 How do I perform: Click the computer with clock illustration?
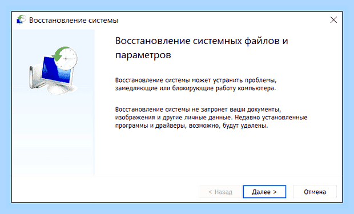(54, 70)
